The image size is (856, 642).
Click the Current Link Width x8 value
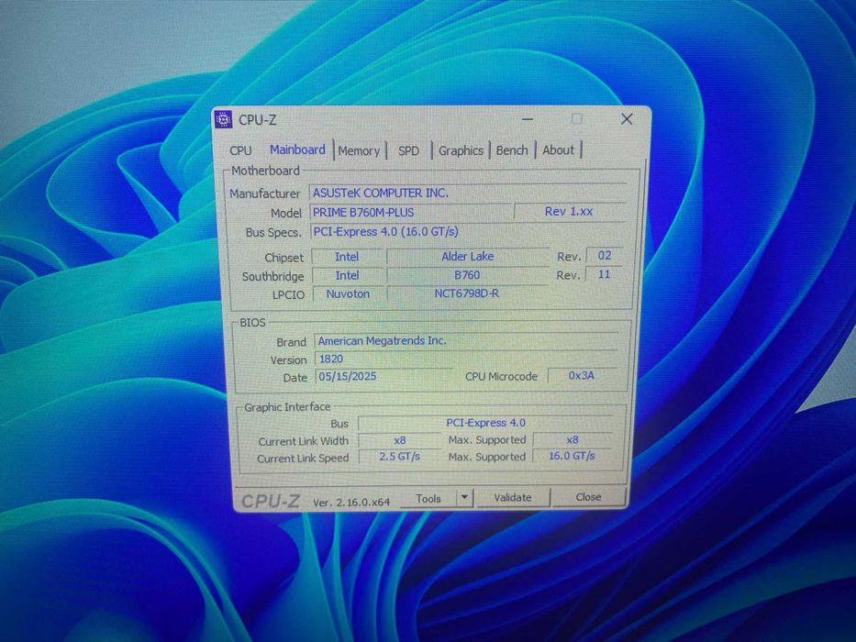(x=400, y=440)
